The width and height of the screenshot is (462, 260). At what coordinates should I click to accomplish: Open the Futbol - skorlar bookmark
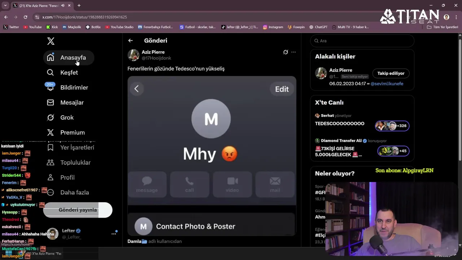click(x=197, y=27)
